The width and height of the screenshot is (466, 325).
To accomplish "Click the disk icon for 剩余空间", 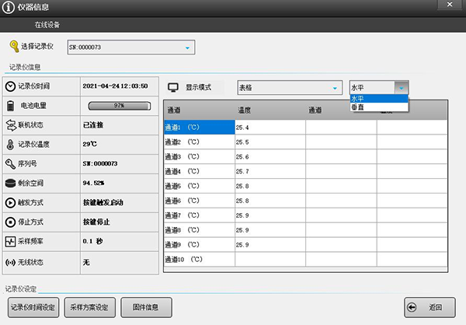I will coord(10,183).
